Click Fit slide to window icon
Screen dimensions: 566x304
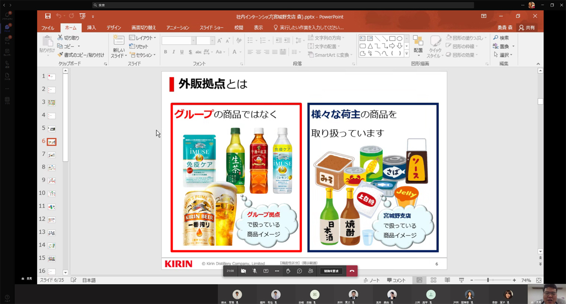[539, 280]
